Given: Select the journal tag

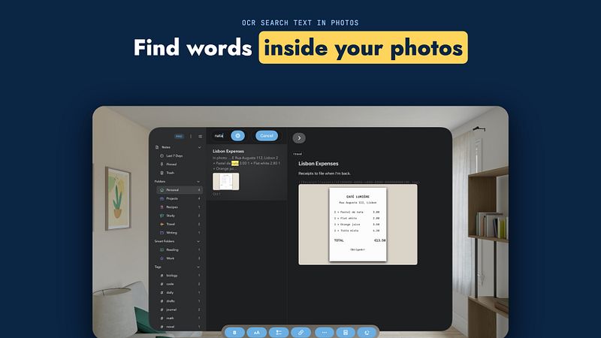Looking at the screenshot, I should coord(171,309).
